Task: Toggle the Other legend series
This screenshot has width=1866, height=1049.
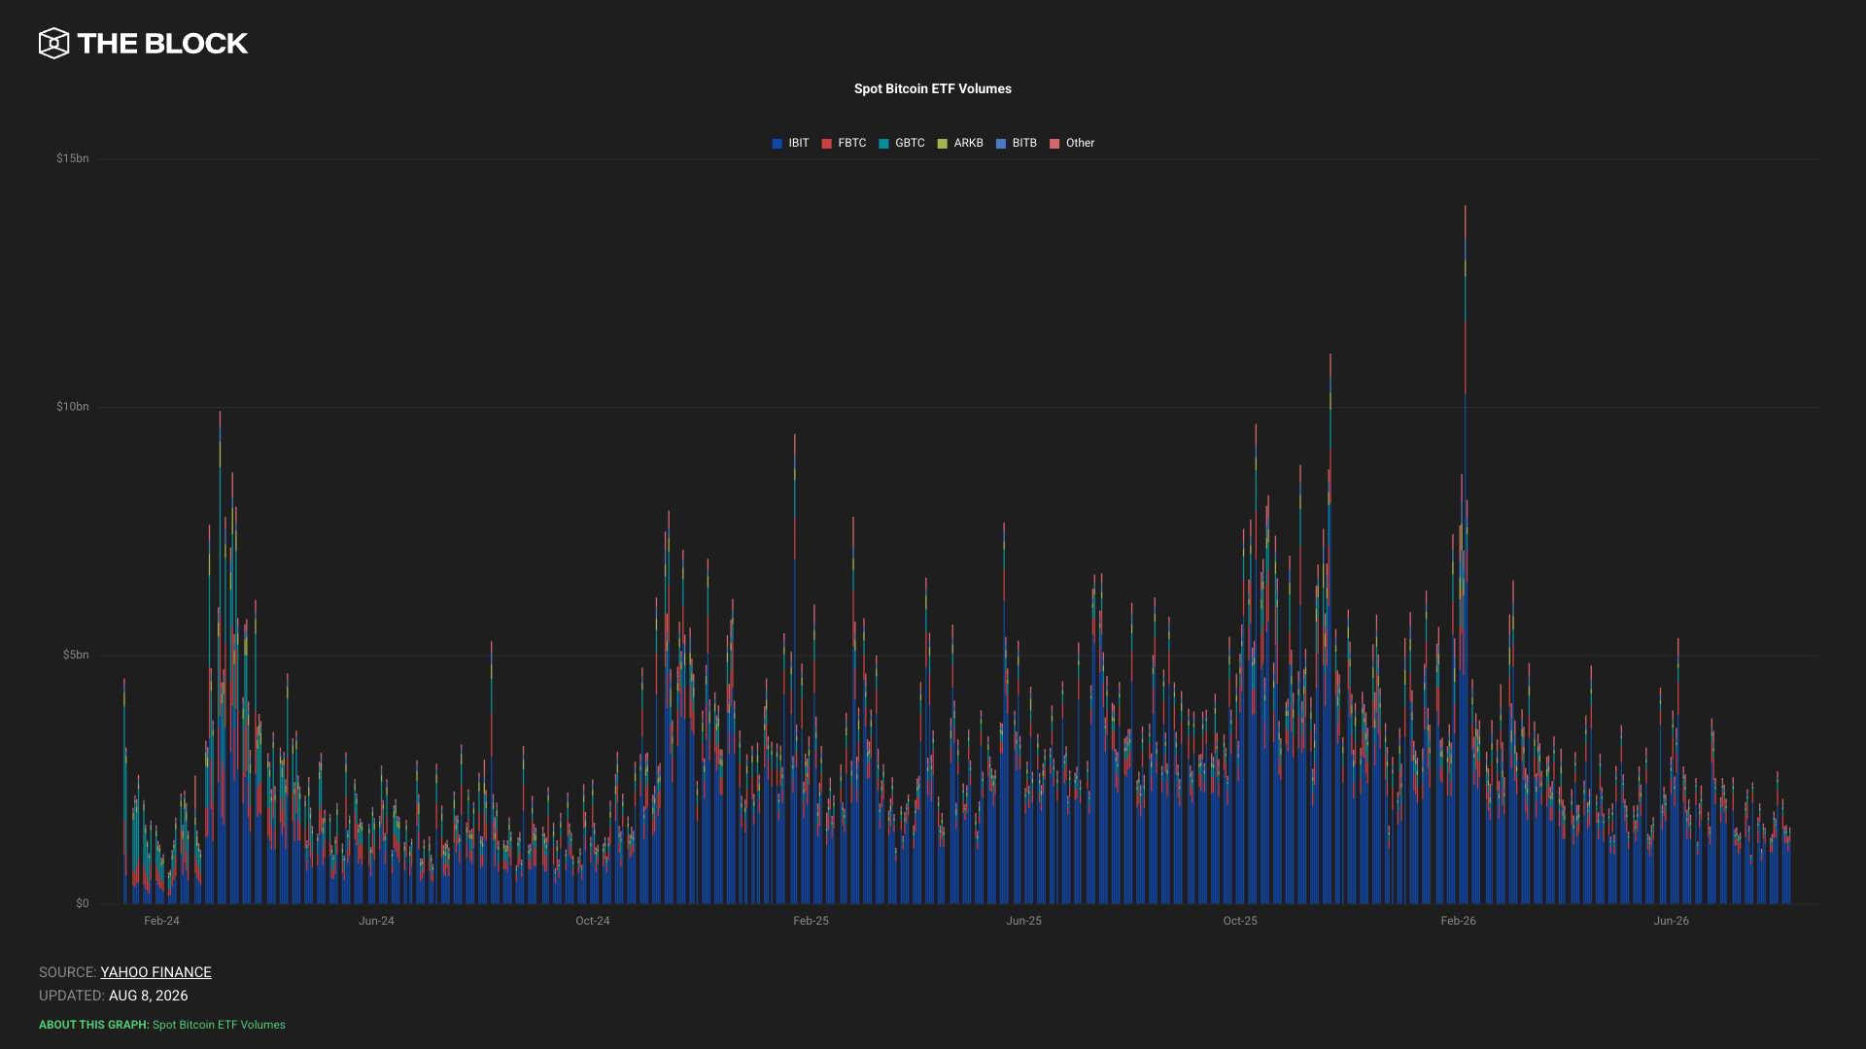Action: pyautogui.click(x=1072, y=143)
